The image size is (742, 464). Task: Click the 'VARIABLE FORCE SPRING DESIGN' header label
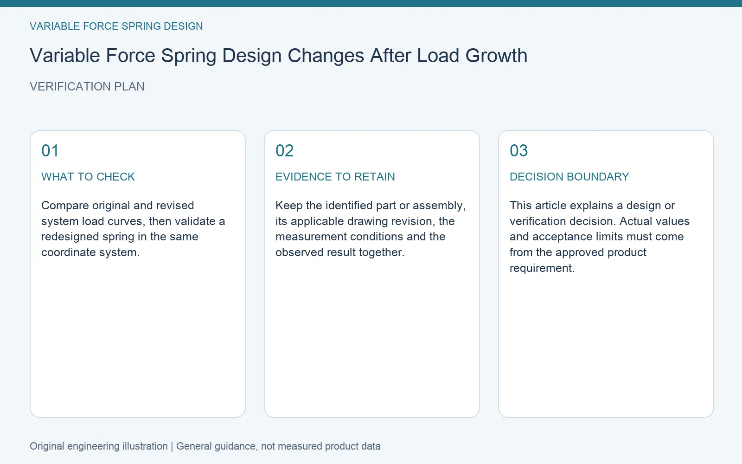click(x=116, y=26)
